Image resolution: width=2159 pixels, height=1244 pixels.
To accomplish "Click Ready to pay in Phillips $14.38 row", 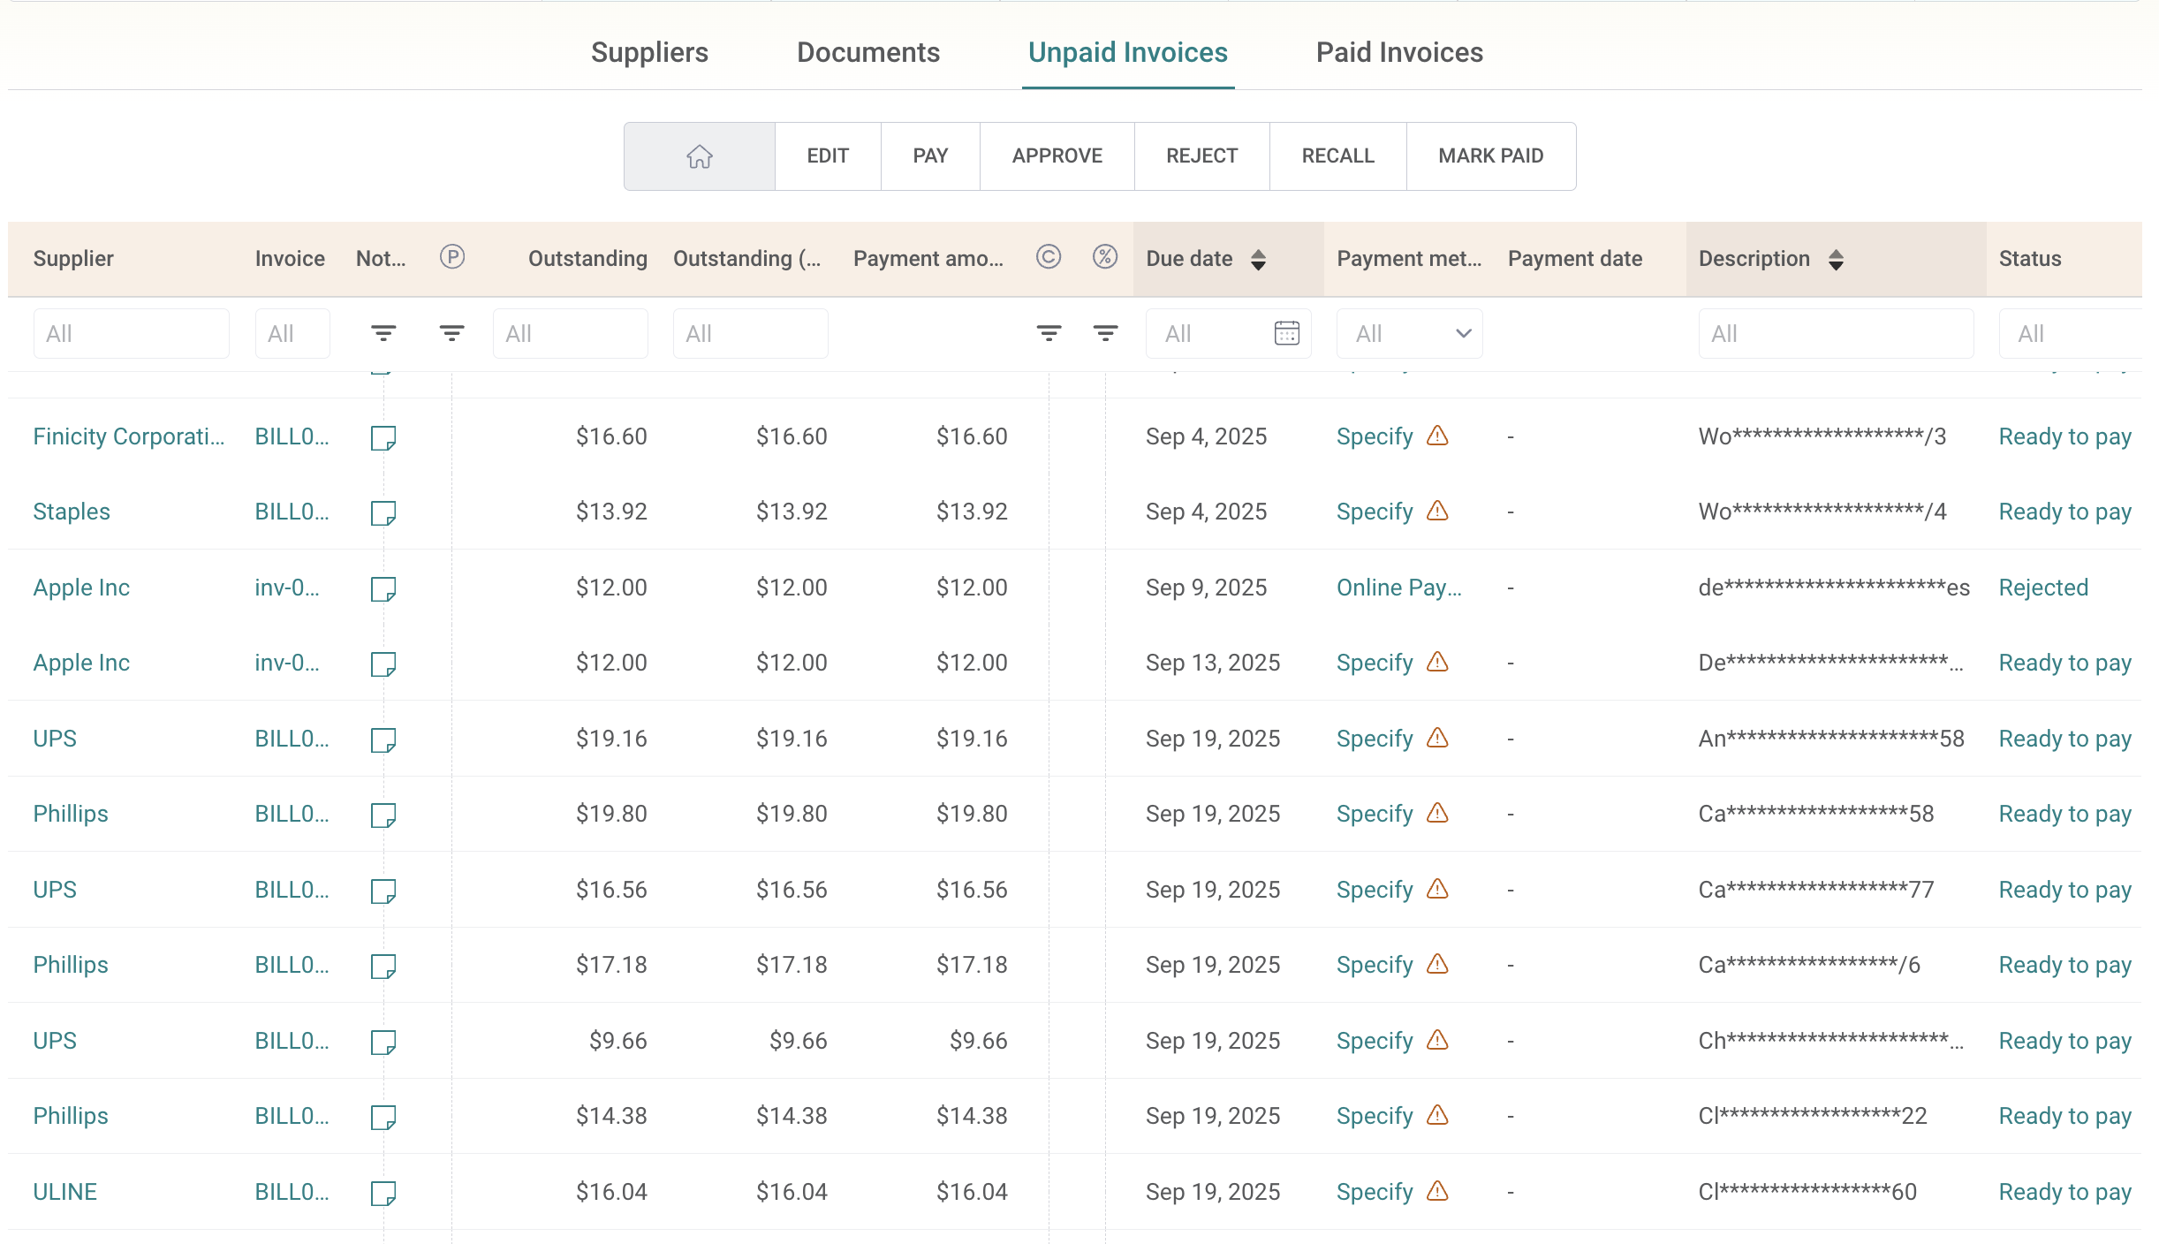I will click(x=2065, y=1116).
